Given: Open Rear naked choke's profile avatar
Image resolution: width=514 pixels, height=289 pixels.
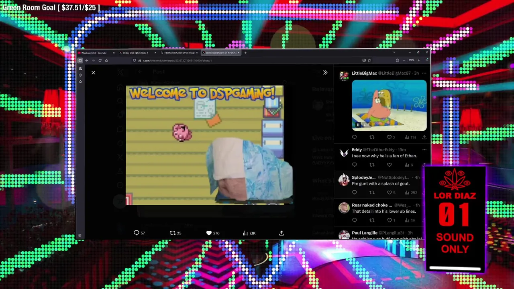Looking at the screenshot, I should tap(344, 208).
